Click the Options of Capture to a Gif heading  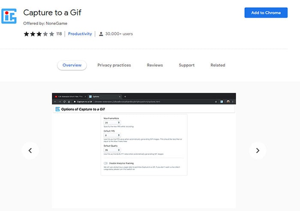click(x=83, y=109)
